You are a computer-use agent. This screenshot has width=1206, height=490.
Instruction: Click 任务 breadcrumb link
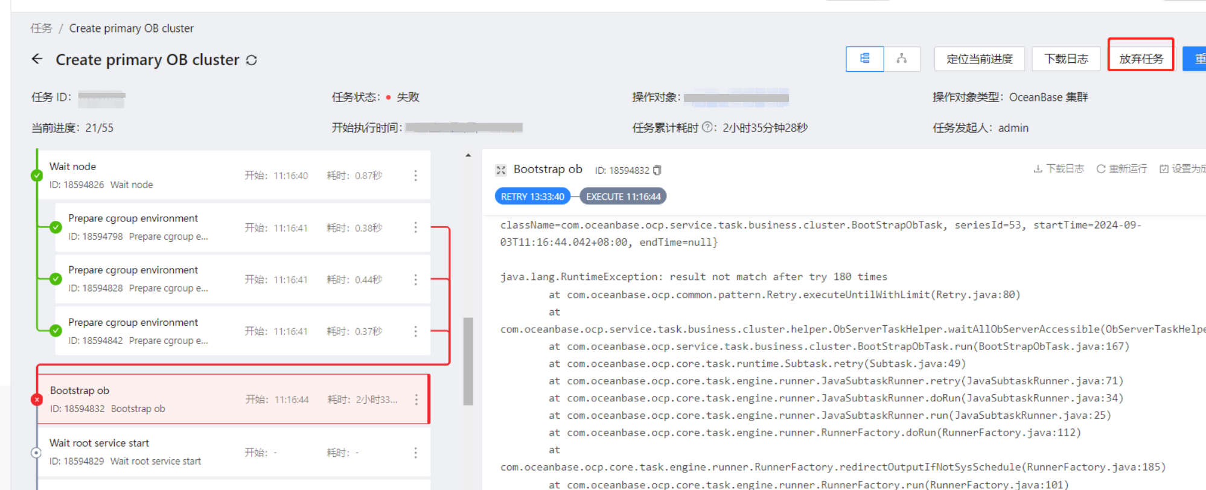tap(41, 28)
